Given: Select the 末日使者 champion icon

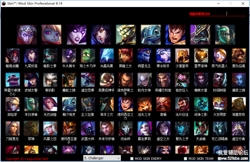Looking at the screenshot, I should coord(31,104).
